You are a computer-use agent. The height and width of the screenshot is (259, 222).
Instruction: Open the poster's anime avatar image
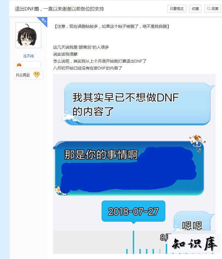[28, 35]
